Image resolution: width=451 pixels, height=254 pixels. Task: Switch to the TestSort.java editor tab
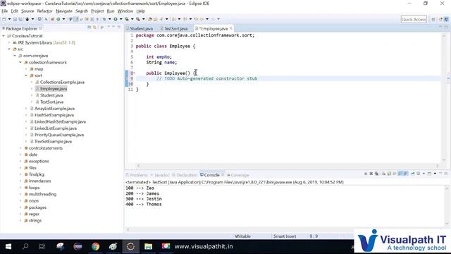pos(175,28)
